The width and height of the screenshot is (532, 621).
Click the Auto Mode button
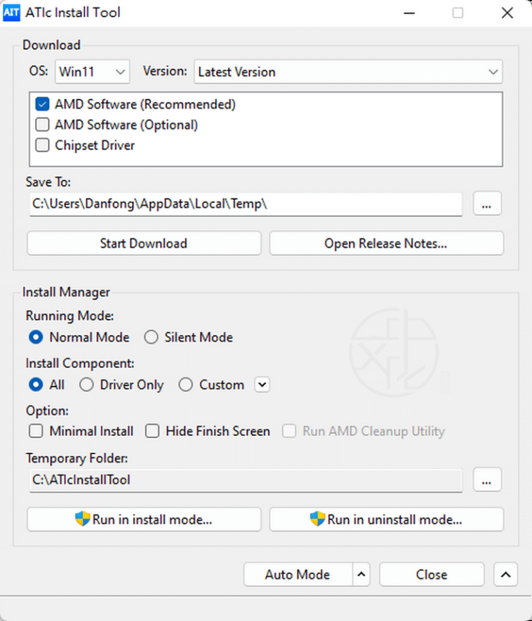tap(298, 574)
